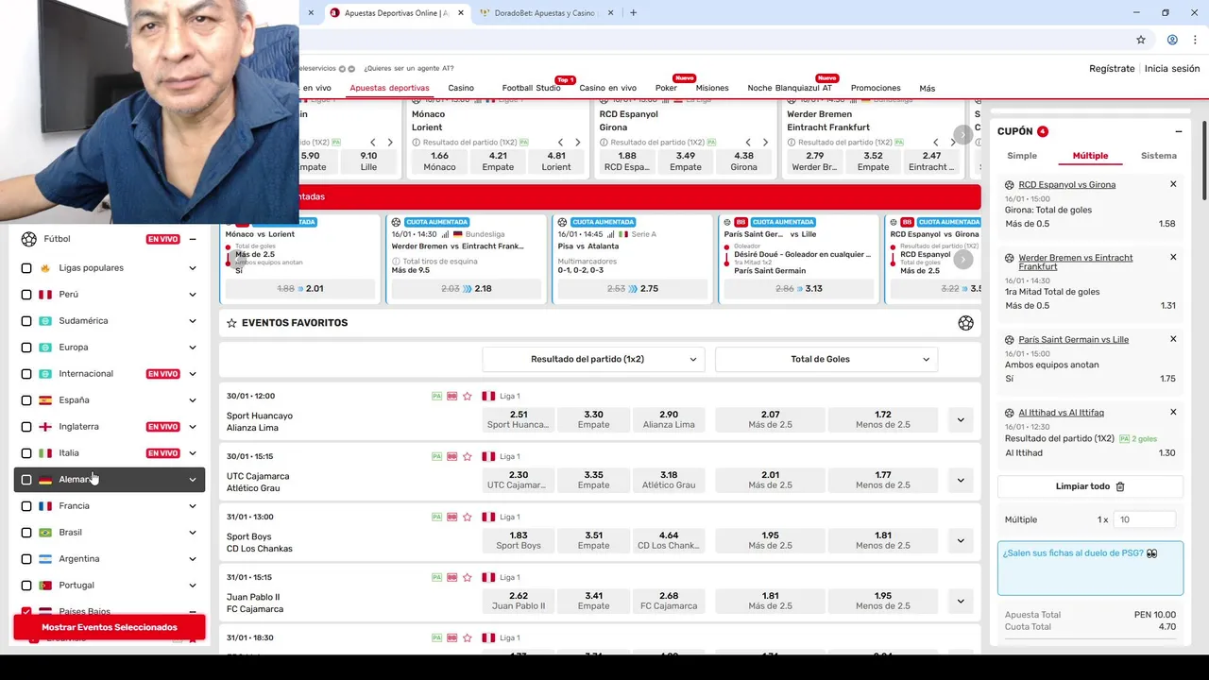Tick the Francia checkbox

(x=26, y=506)
